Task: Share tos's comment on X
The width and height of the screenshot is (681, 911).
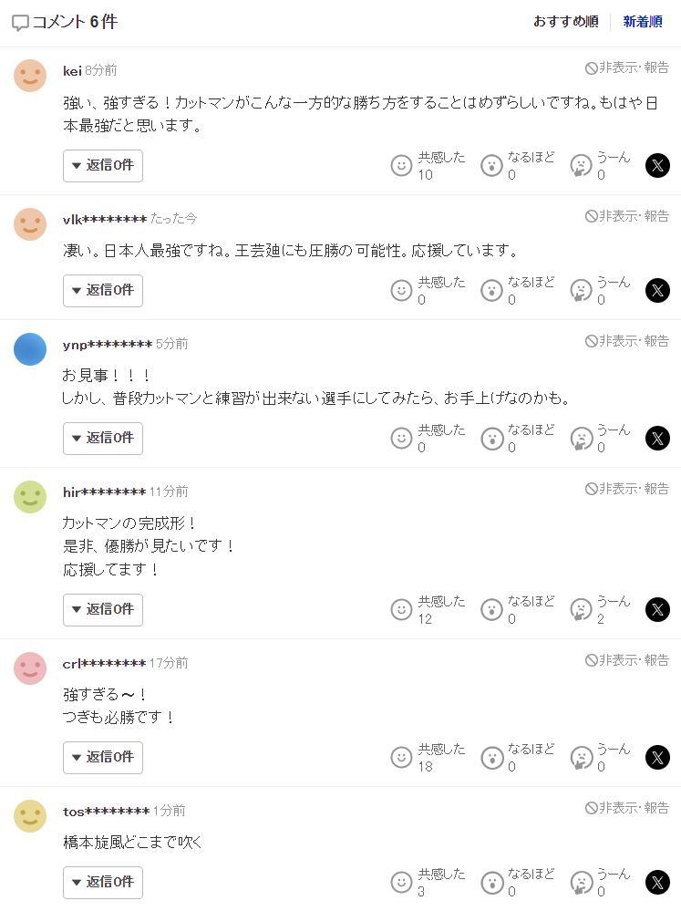Action: tap(657, 882)
